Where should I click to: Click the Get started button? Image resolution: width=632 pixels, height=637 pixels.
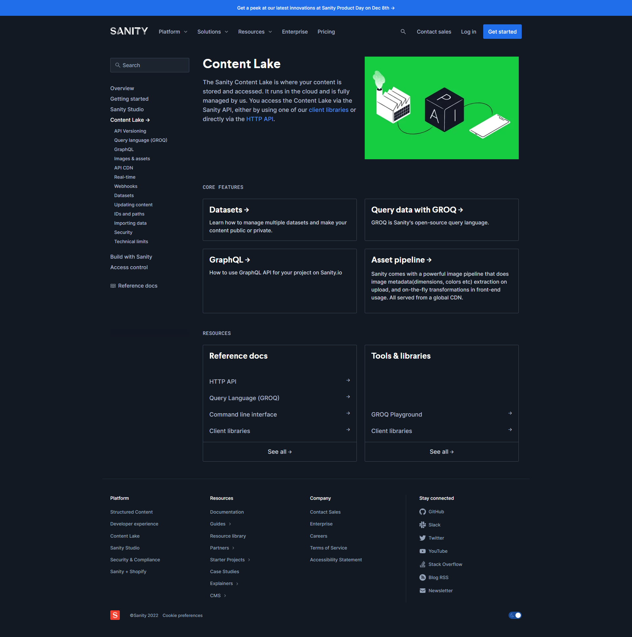[502, 32]
